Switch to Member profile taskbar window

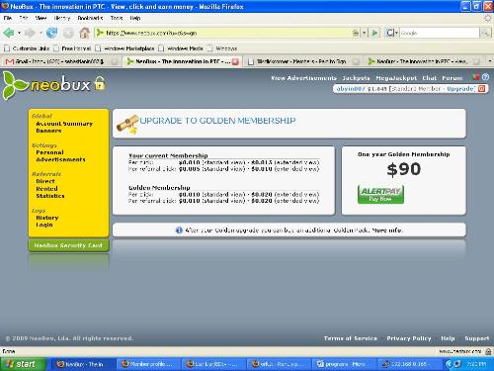click(148, 364)
